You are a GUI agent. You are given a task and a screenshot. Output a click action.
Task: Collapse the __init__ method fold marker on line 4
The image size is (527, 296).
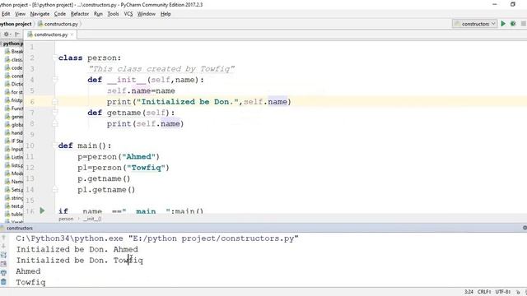[55, 80]
